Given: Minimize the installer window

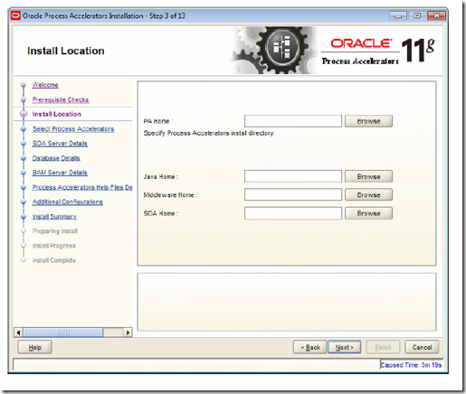Looking at the screenshot, I should 398,15.
